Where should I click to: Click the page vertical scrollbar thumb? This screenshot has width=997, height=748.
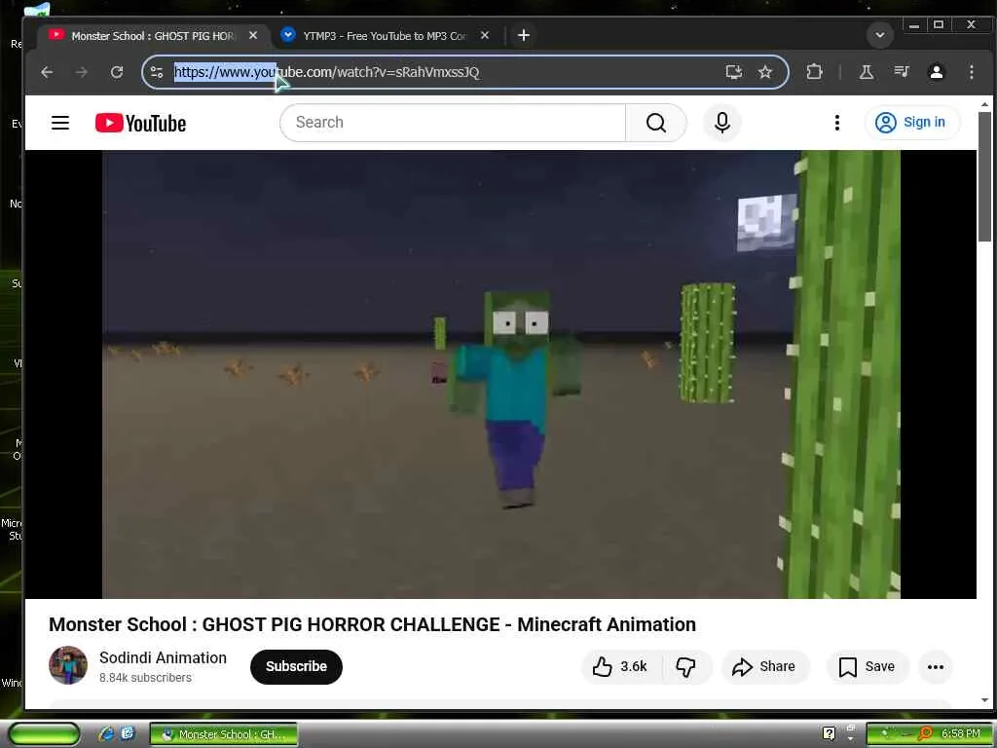(984, 177)
